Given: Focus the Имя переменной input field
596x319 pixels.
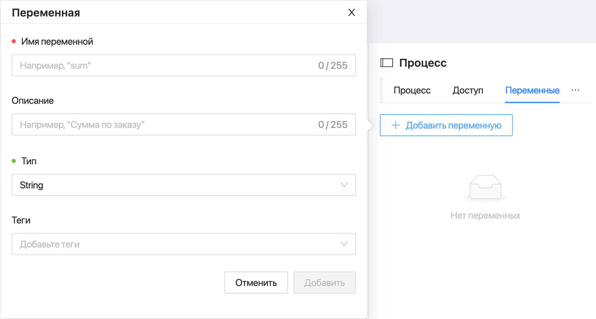Looking at the screenshot, I should (x=165, y=65).
